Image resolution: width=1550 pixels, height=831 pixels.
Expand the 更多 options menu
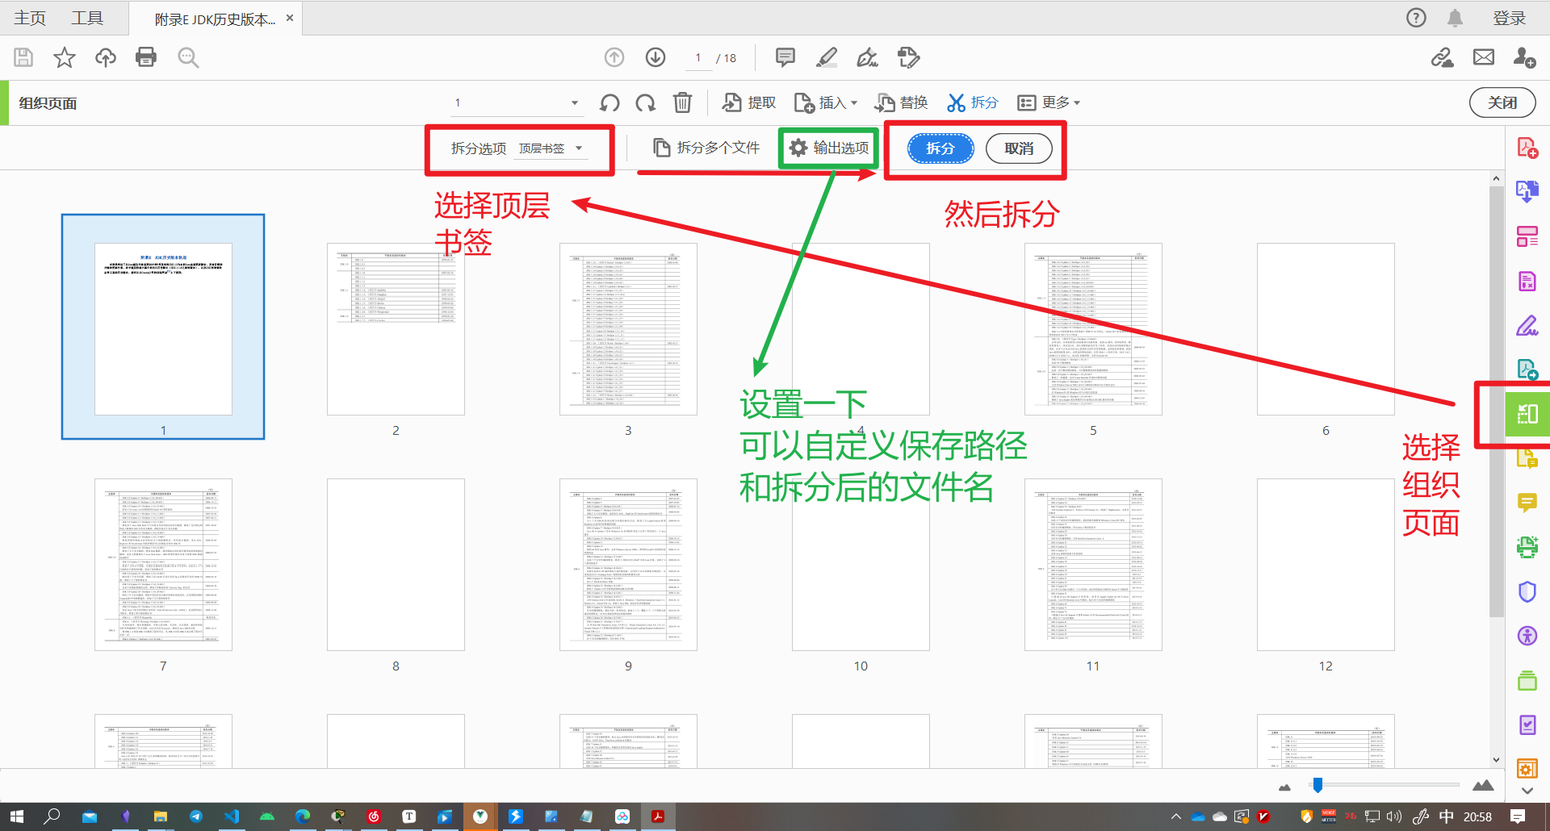click(1049, 102)
